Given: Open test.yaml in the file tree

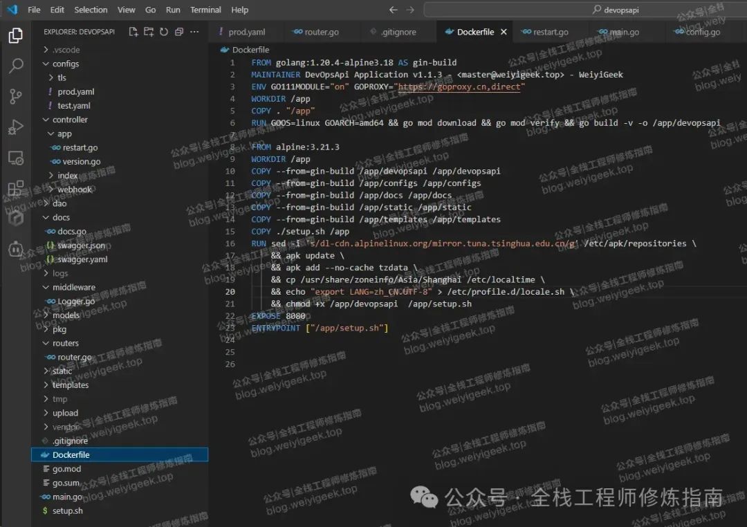Looking at the screenshot, I should 120,105.
